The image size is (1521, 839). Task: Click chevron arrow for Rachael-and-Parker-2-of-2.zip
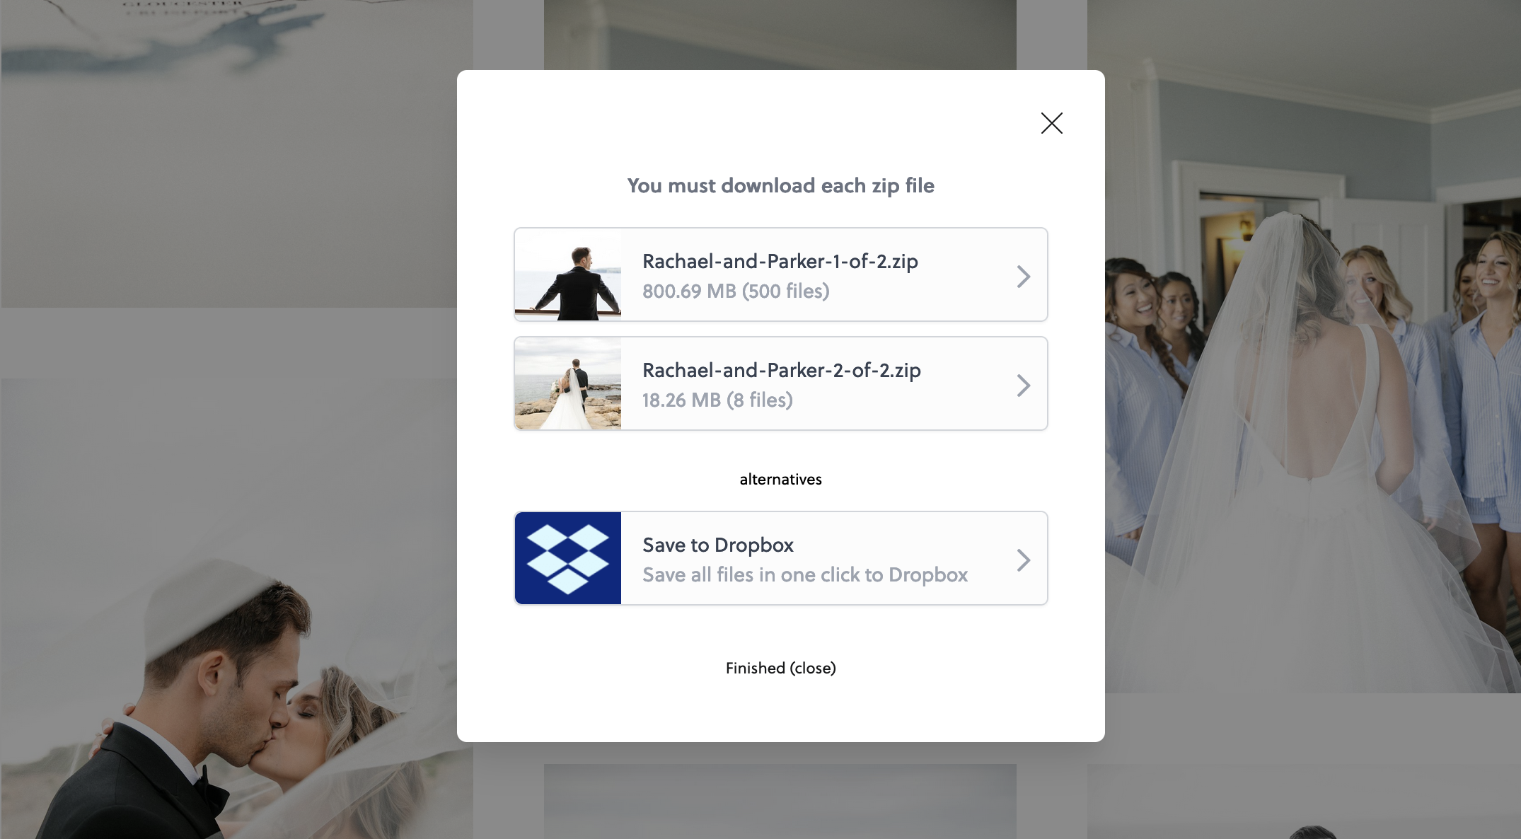pos(1023,385)
